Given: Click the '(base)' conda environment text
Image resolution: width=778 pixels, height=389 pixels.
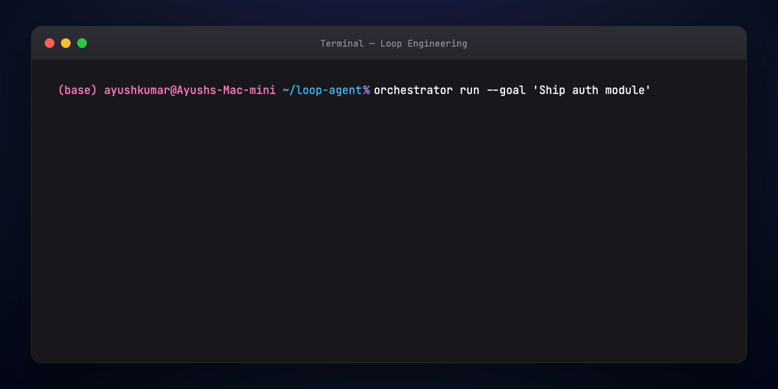Looking at the screenshot, I should [78, 90].
